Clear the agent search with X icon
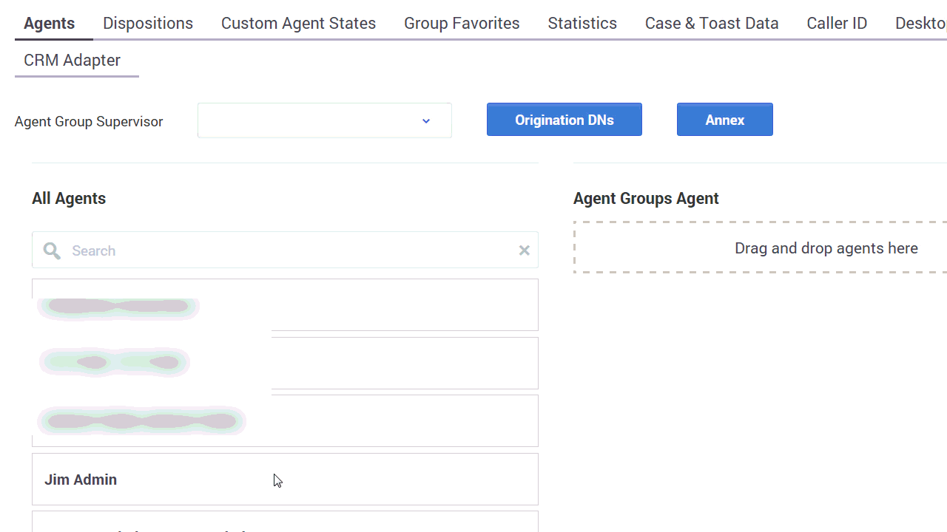The width and height of the screenshot is (947, 532). (524, 250)
